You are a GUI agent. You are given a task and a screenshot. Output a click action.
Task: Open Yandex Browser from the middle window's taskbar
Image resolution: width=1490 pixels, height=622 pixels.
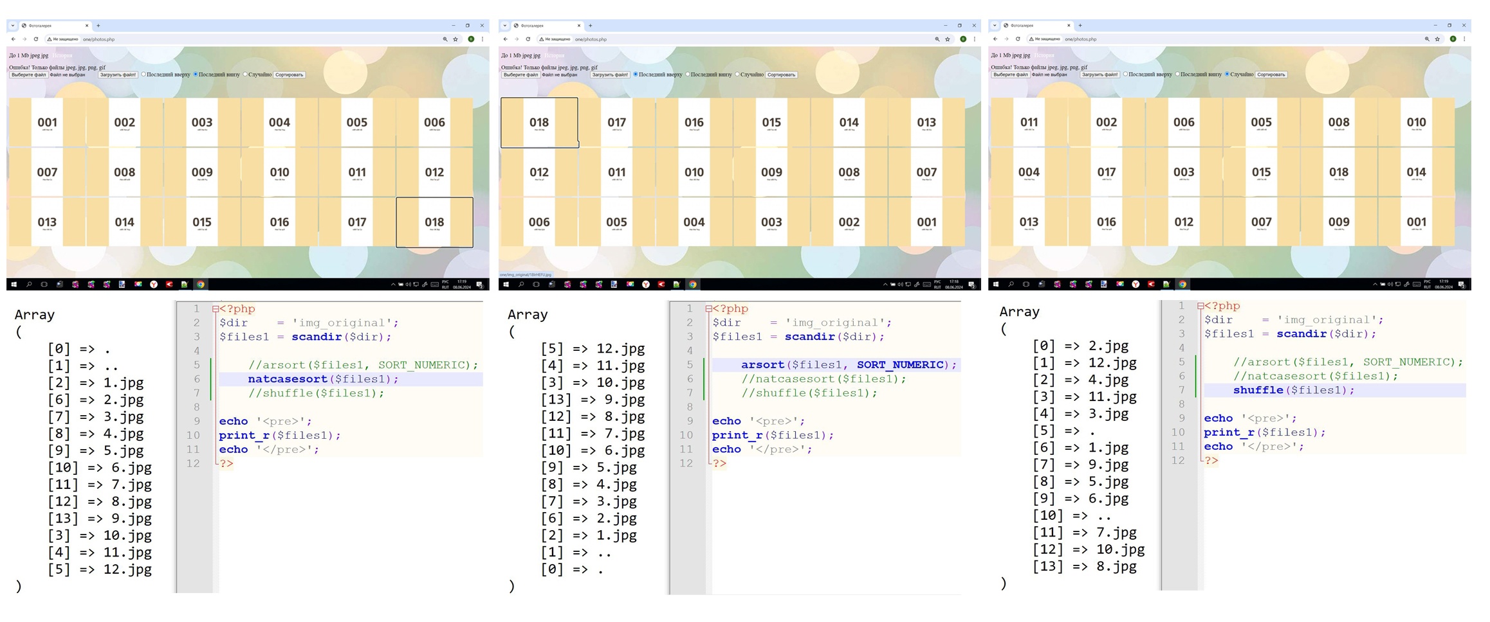point(645,284)
